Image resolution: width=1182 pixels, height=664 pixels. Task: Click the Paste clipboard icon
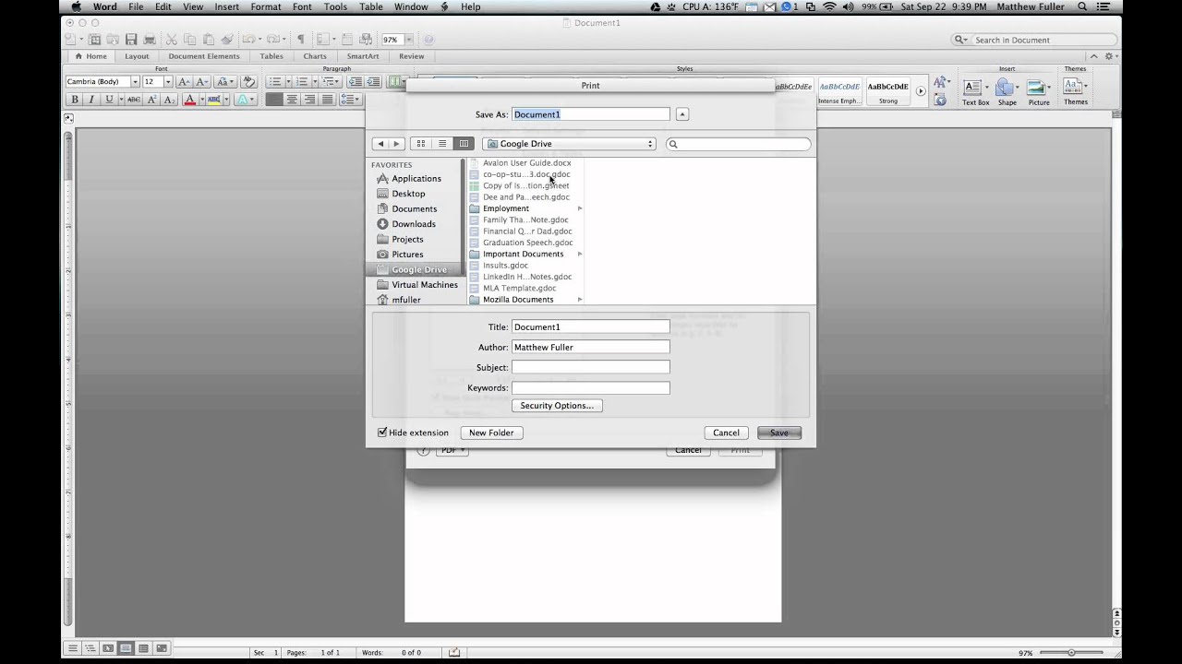pyautogui.click(x=209, y=40)
